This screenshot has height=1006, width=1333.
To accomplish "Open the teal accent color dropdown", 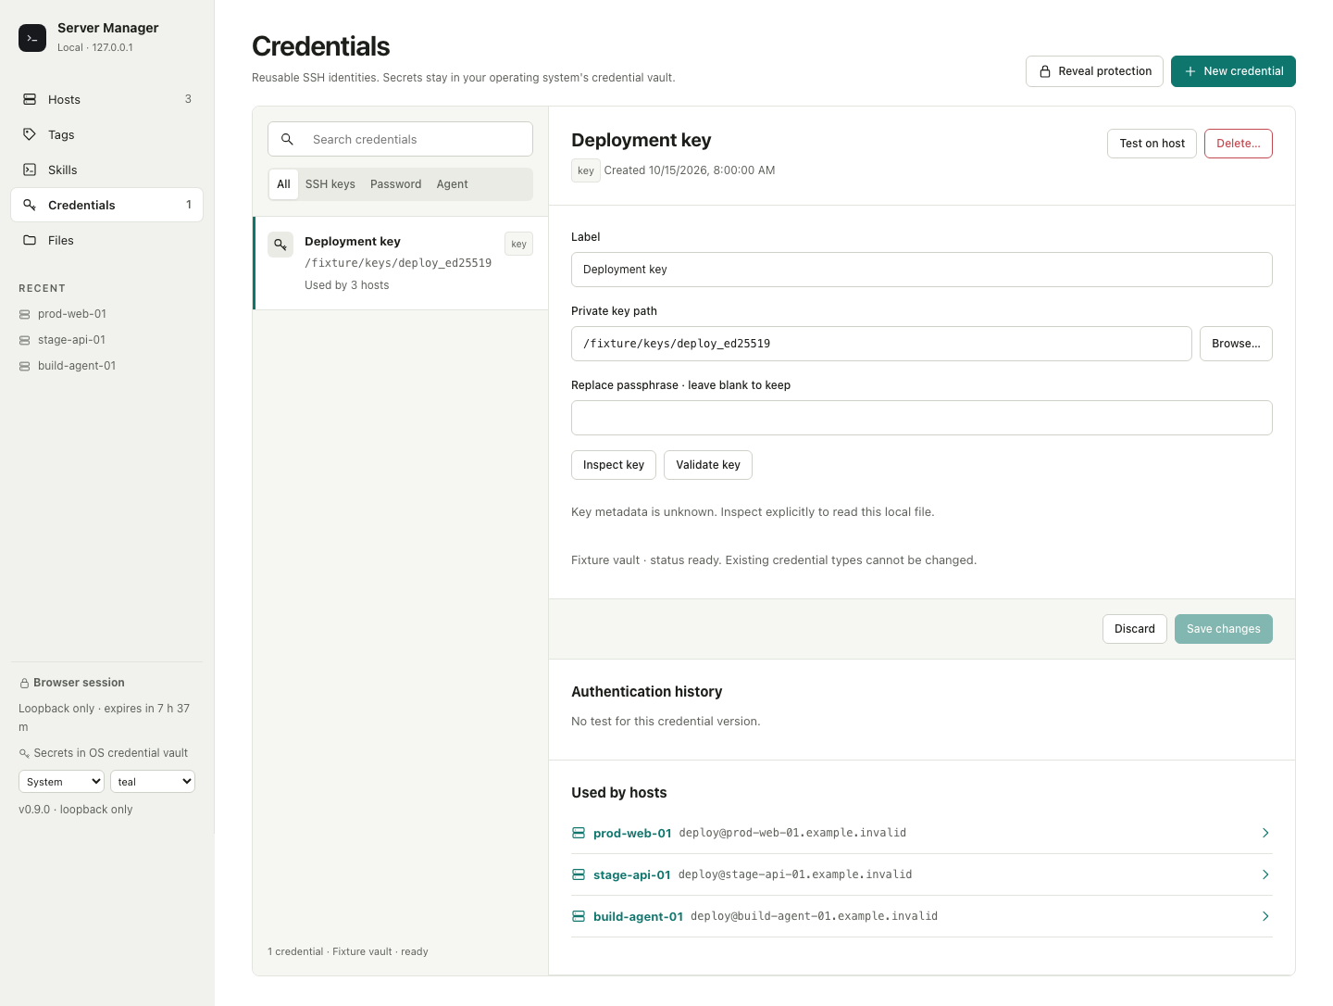I will coord(153,782).
